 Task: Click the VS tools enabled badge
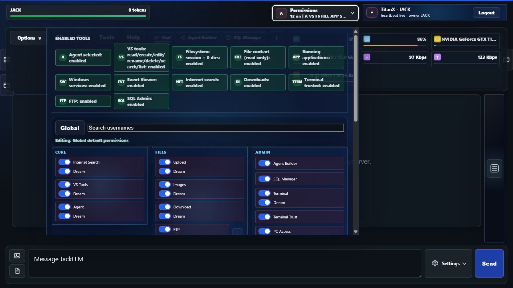point(141,58)
